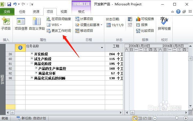Expand the 商品化分析 subtask
Viewport: 193px width, 121px height.
pyautogui.click(x=36, y=73)
